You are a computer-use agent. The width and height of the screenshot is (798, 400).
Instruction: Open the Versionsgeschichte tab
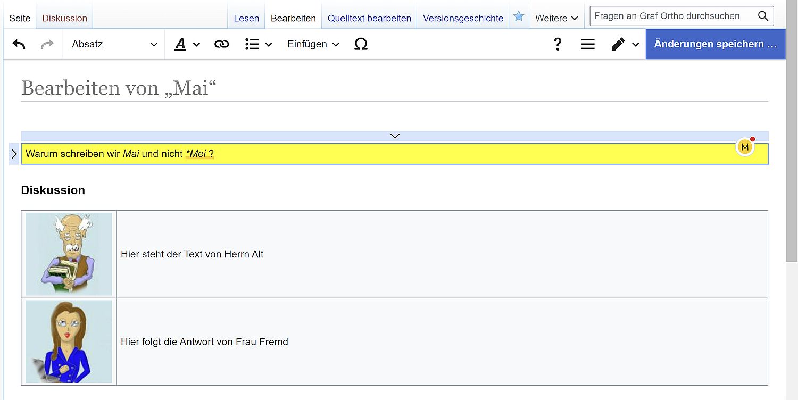(x=463, y=18)
